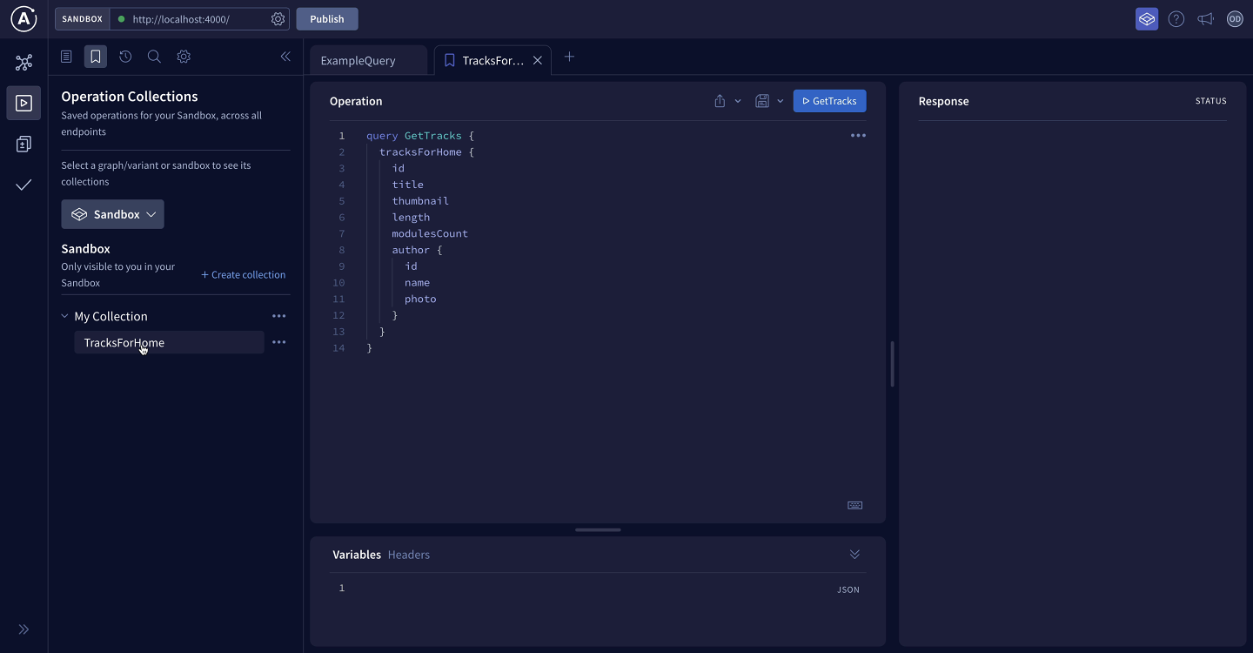The width and height of the screenshot is (1253, 653).
Task: Open operation editor more options
Action: (858, 136)
